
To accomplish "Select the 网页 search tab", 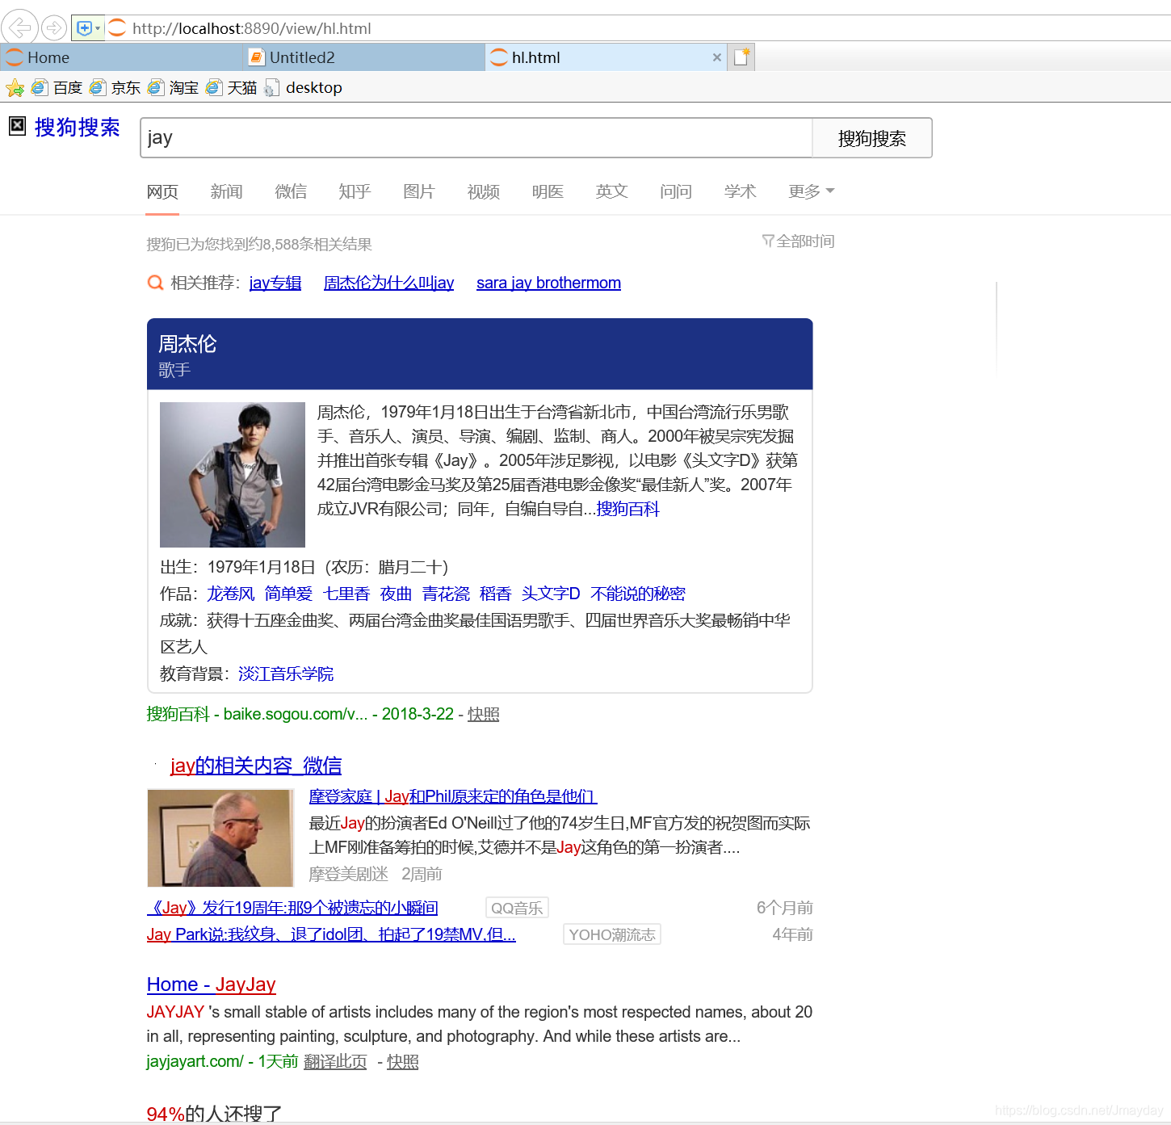I will 162,191.
